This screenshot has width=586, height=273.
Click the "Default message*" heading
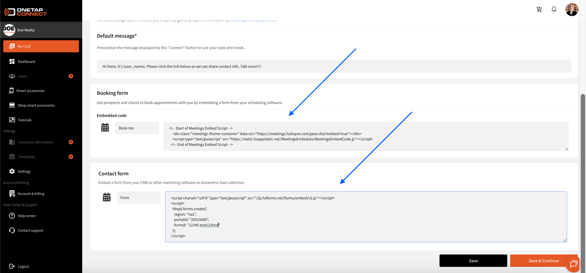click(117, 36)
